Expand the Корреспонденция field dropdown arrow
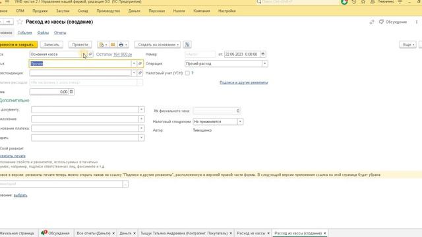 point(134,73)
